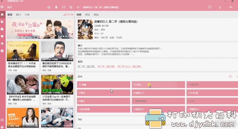Image resolution: width=238 pixels, height=129 pixels.
Task: Open the hamburger navigation menu
Action: [2, 7]
